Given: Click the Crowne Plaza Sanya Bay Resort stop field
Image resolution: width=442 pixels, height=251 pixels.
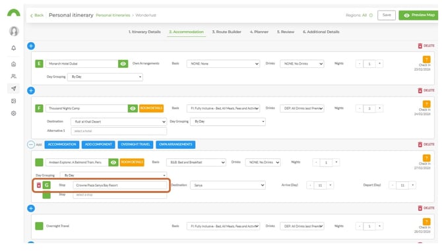Looking at the screenshot, I should tap(120, 185).
